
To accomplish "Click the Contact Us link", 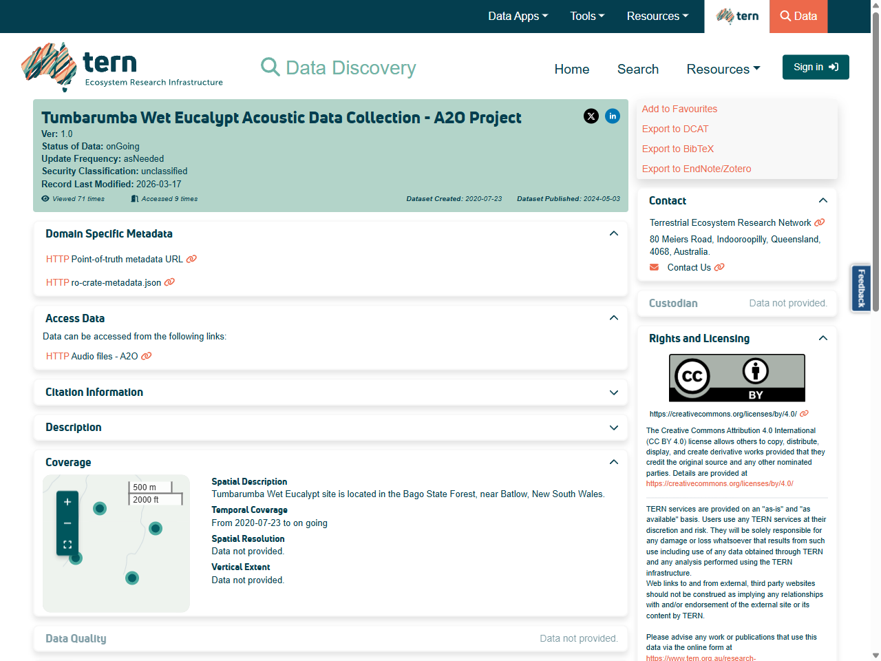I will click(x=689, y=267).
